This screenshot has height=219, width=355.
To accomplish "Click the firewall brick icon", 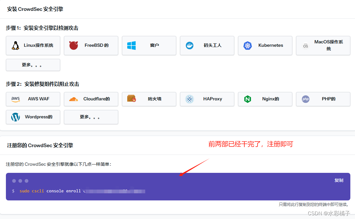I will tap(131, 99).
